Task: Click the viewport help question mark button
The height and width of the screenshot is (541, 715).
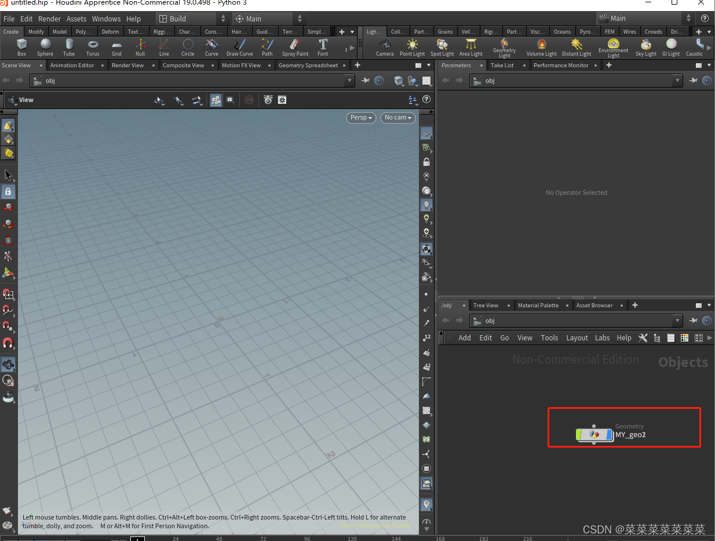Action: pyautogui.click(x=427, y=100)
